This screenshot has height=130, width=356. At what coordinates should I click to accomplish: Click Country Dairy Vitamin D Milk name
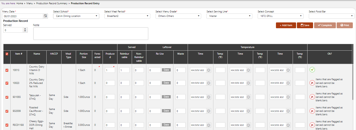(x=37, y=70)
